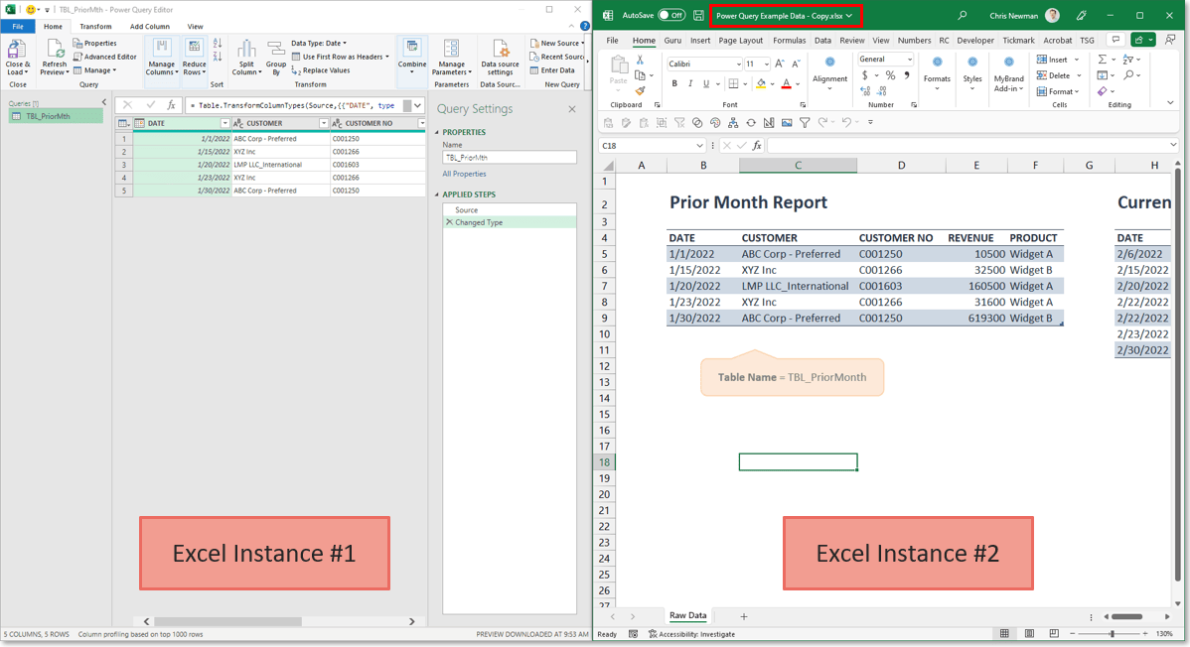Switch to the Transform ribbon tab
Image resolution: width=1190 pixels, height=647 pixels.
[95, 26]
